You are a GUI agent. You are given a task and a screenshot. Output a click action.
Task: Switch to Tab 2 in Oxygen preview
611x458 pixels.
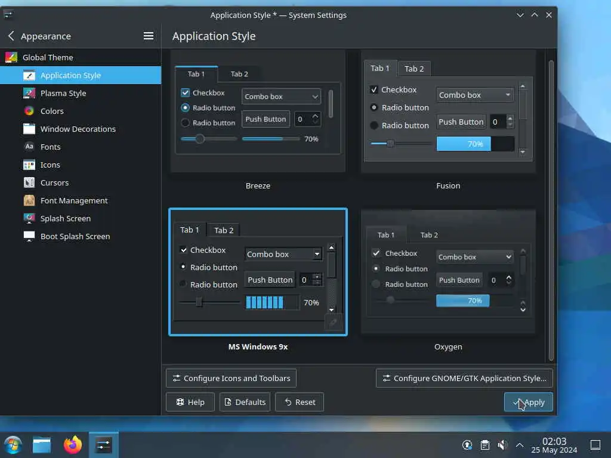pyautogui.click(x=429, y=235)
